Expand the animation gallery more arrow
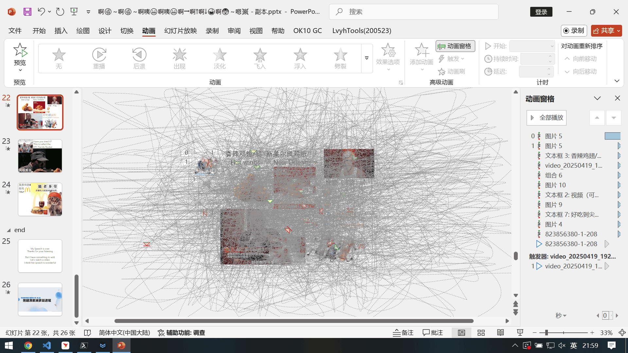Viewport: 628px width, 353px height. click(x=367, y=58)
